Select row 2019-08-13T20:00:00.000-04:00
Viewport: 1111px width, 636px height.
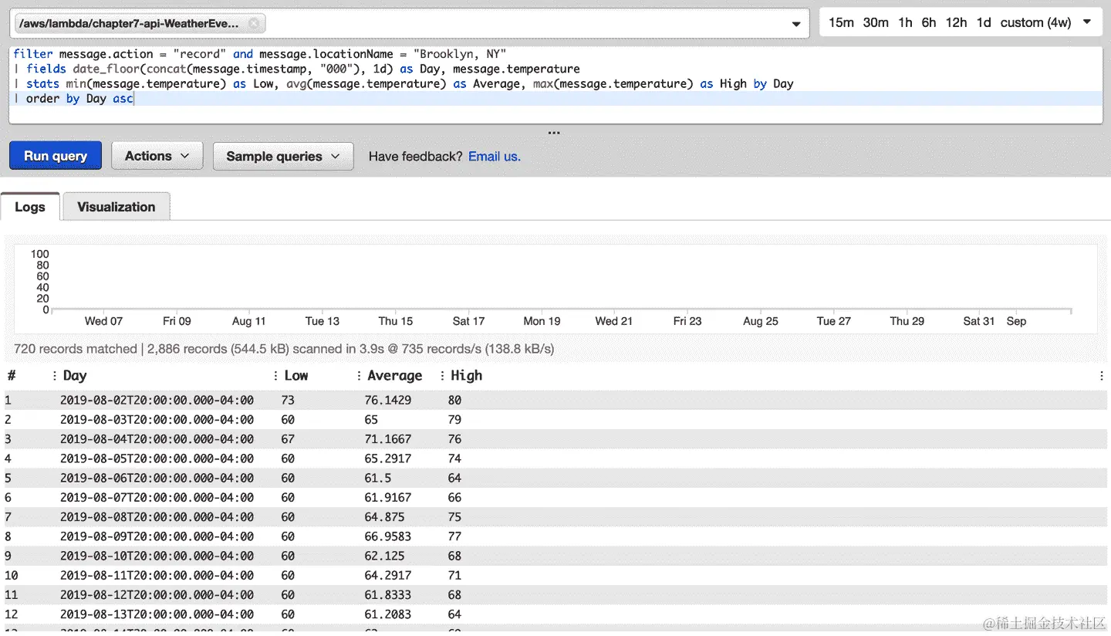pos(555,614)
